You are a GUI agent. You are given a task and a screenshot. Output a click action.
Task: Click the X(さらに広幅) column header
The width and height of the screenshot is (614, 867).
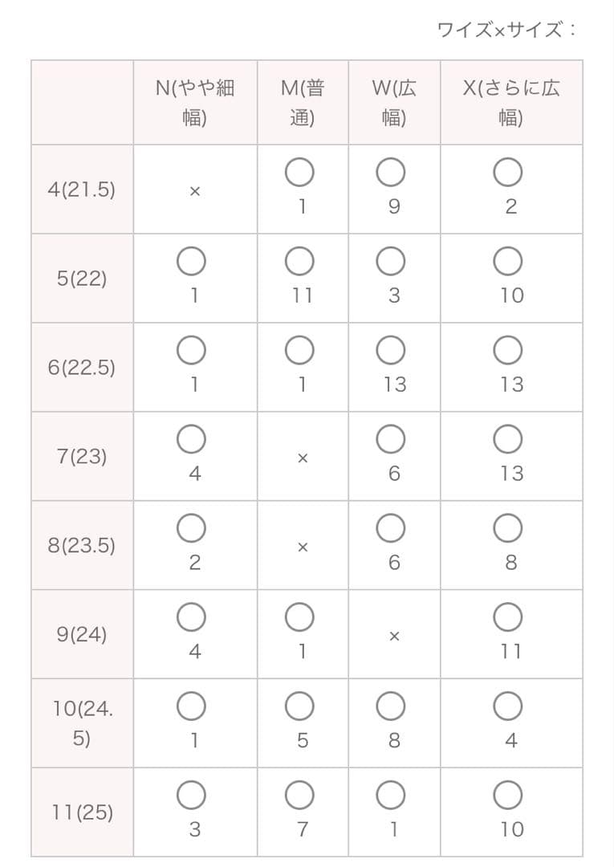(x=511, y=103)
